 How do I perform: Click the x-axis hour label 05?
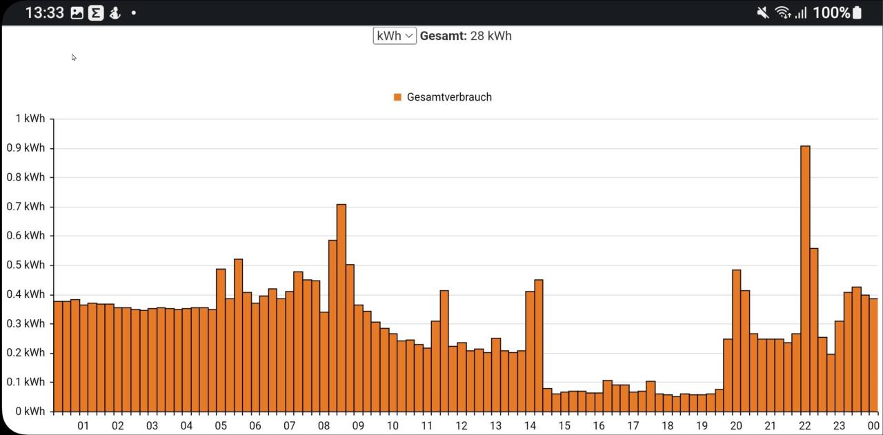221,426
